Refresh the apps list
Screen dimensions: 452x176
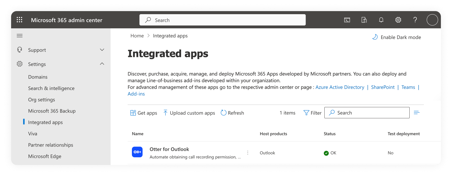click(x=232, y=113)
